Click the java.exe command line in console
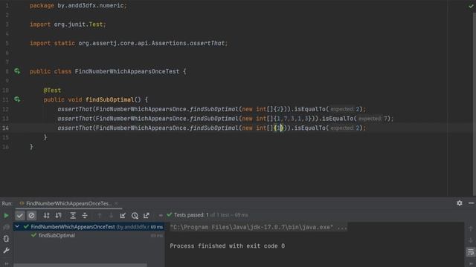476x267 pixels. tap(258, 227)
